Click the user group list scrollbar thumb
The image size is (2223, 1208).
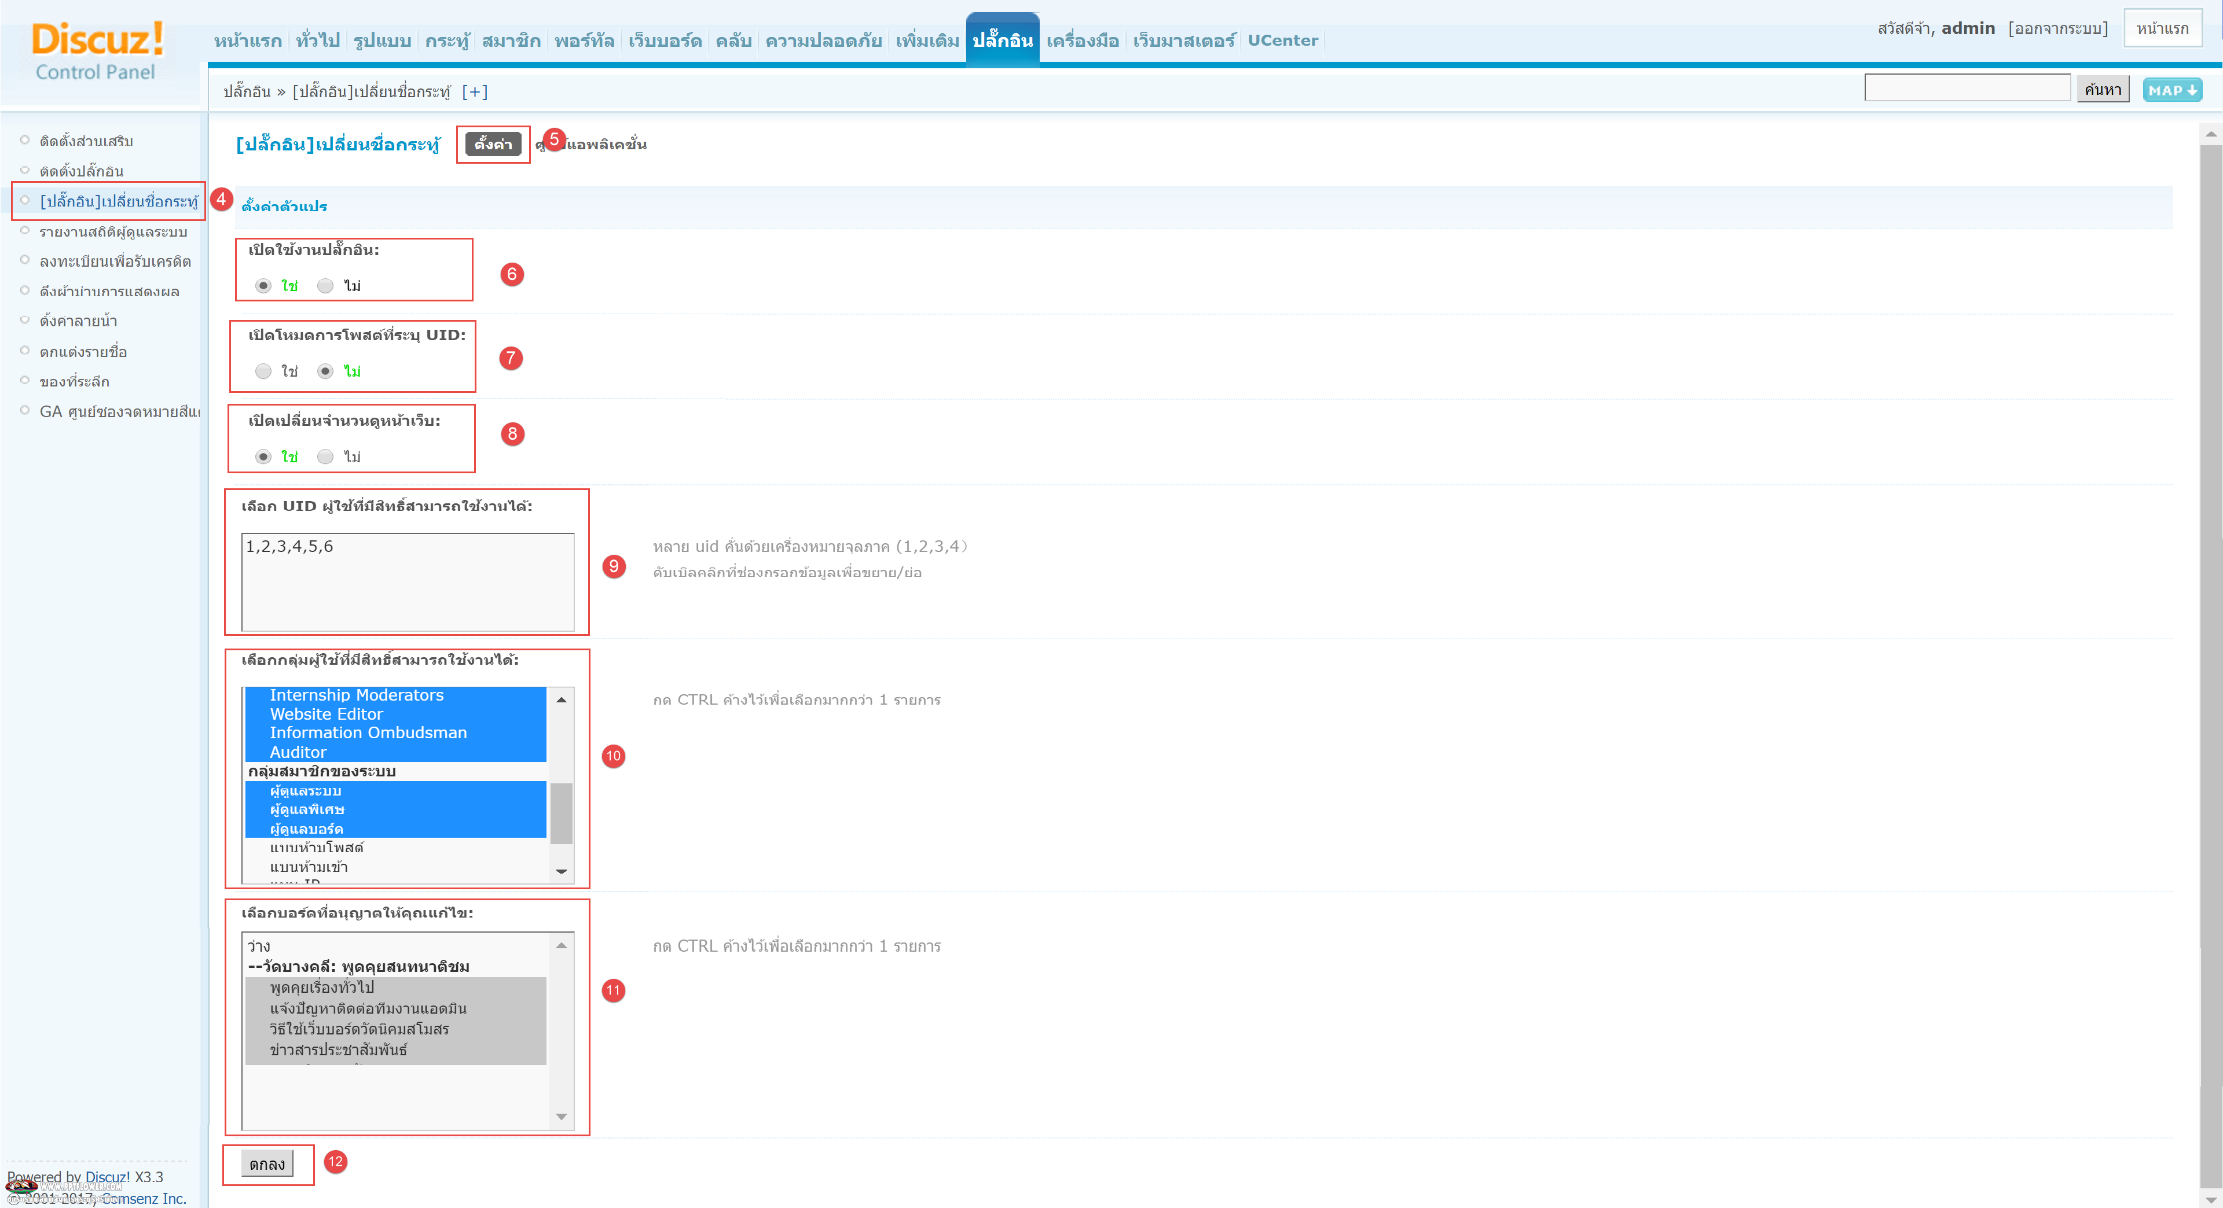pos(561,813)
